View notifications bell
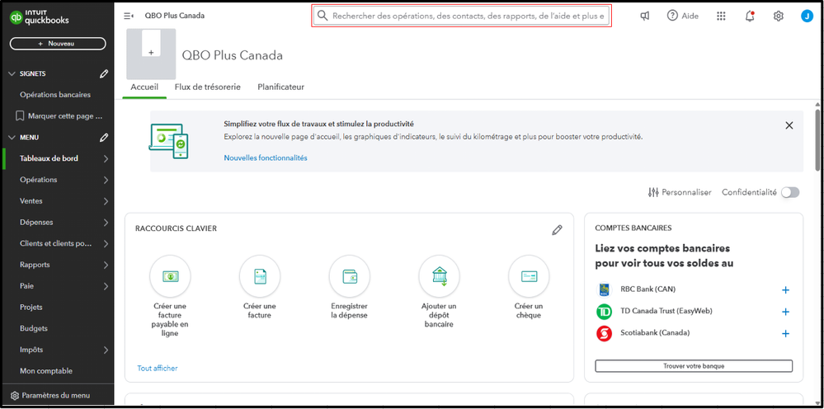Screen dimensions: 824x409 (750, 16)
